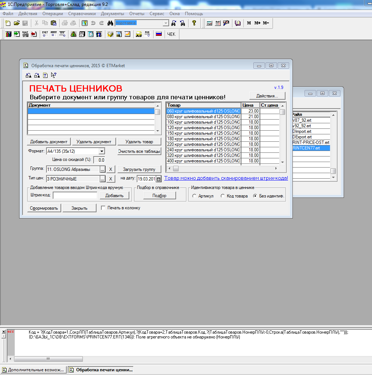This screenshot has width=372, height=375.
Task: Click in the Штрих-код input field
Action: 75,195
